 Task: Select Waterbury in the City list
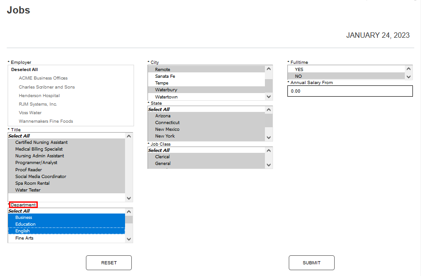[166, 90]
